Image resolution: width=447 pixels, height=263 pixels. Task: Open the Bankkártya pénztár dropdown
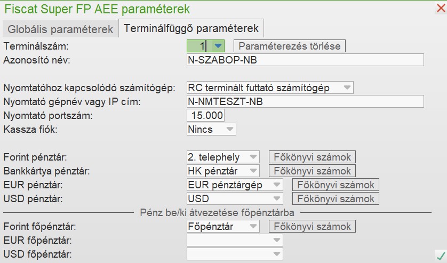253,171
